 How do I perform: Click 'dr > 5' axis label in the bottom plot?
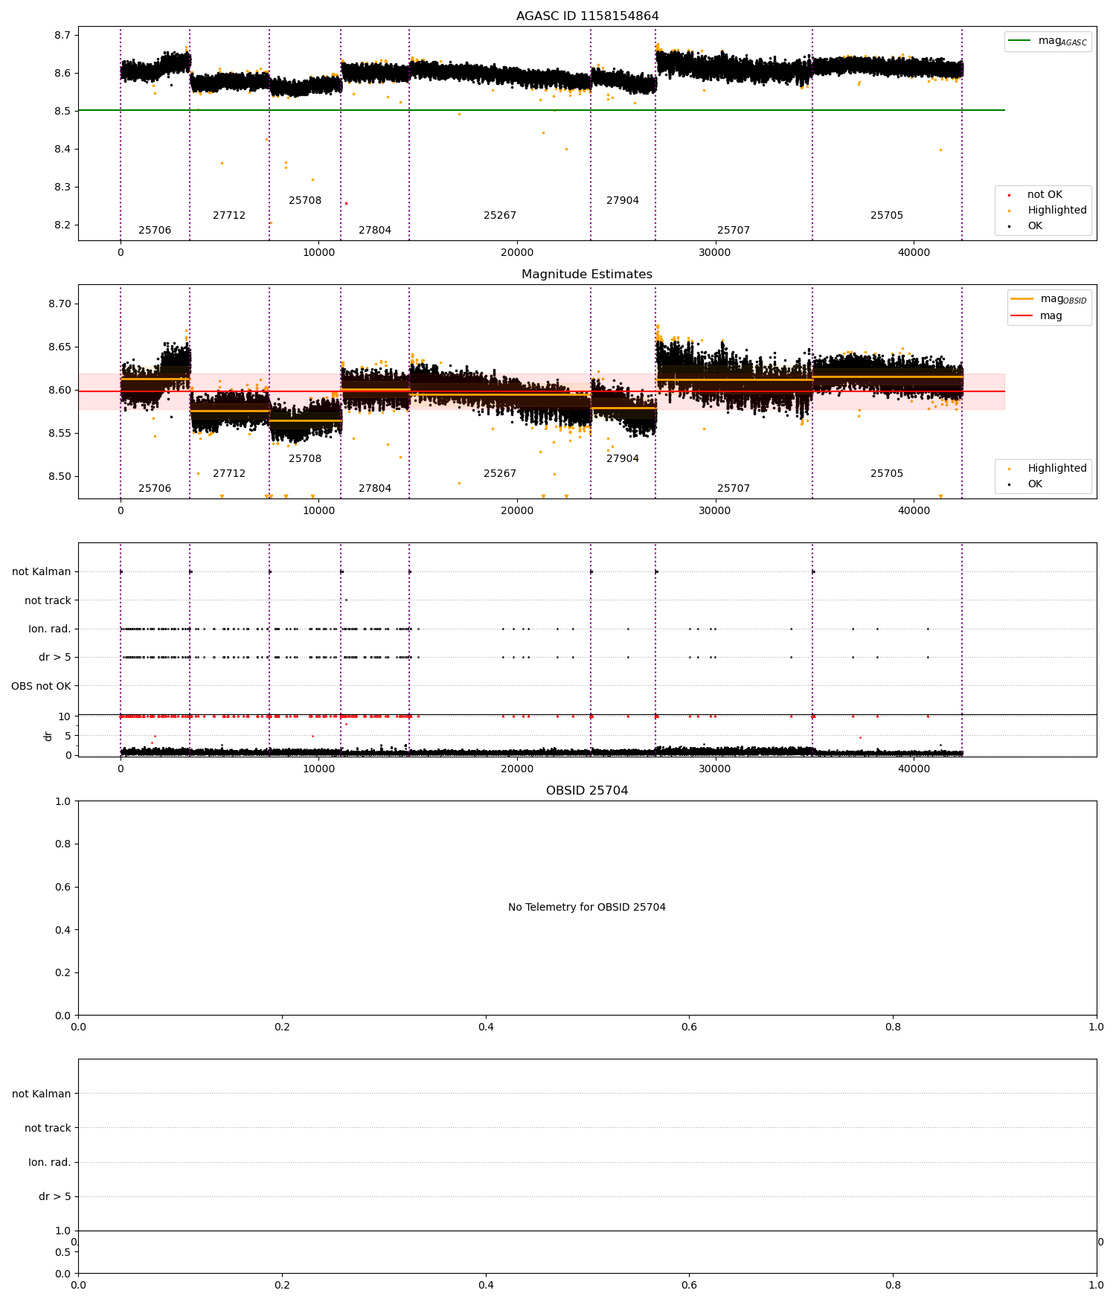(x=55, y=1197)
